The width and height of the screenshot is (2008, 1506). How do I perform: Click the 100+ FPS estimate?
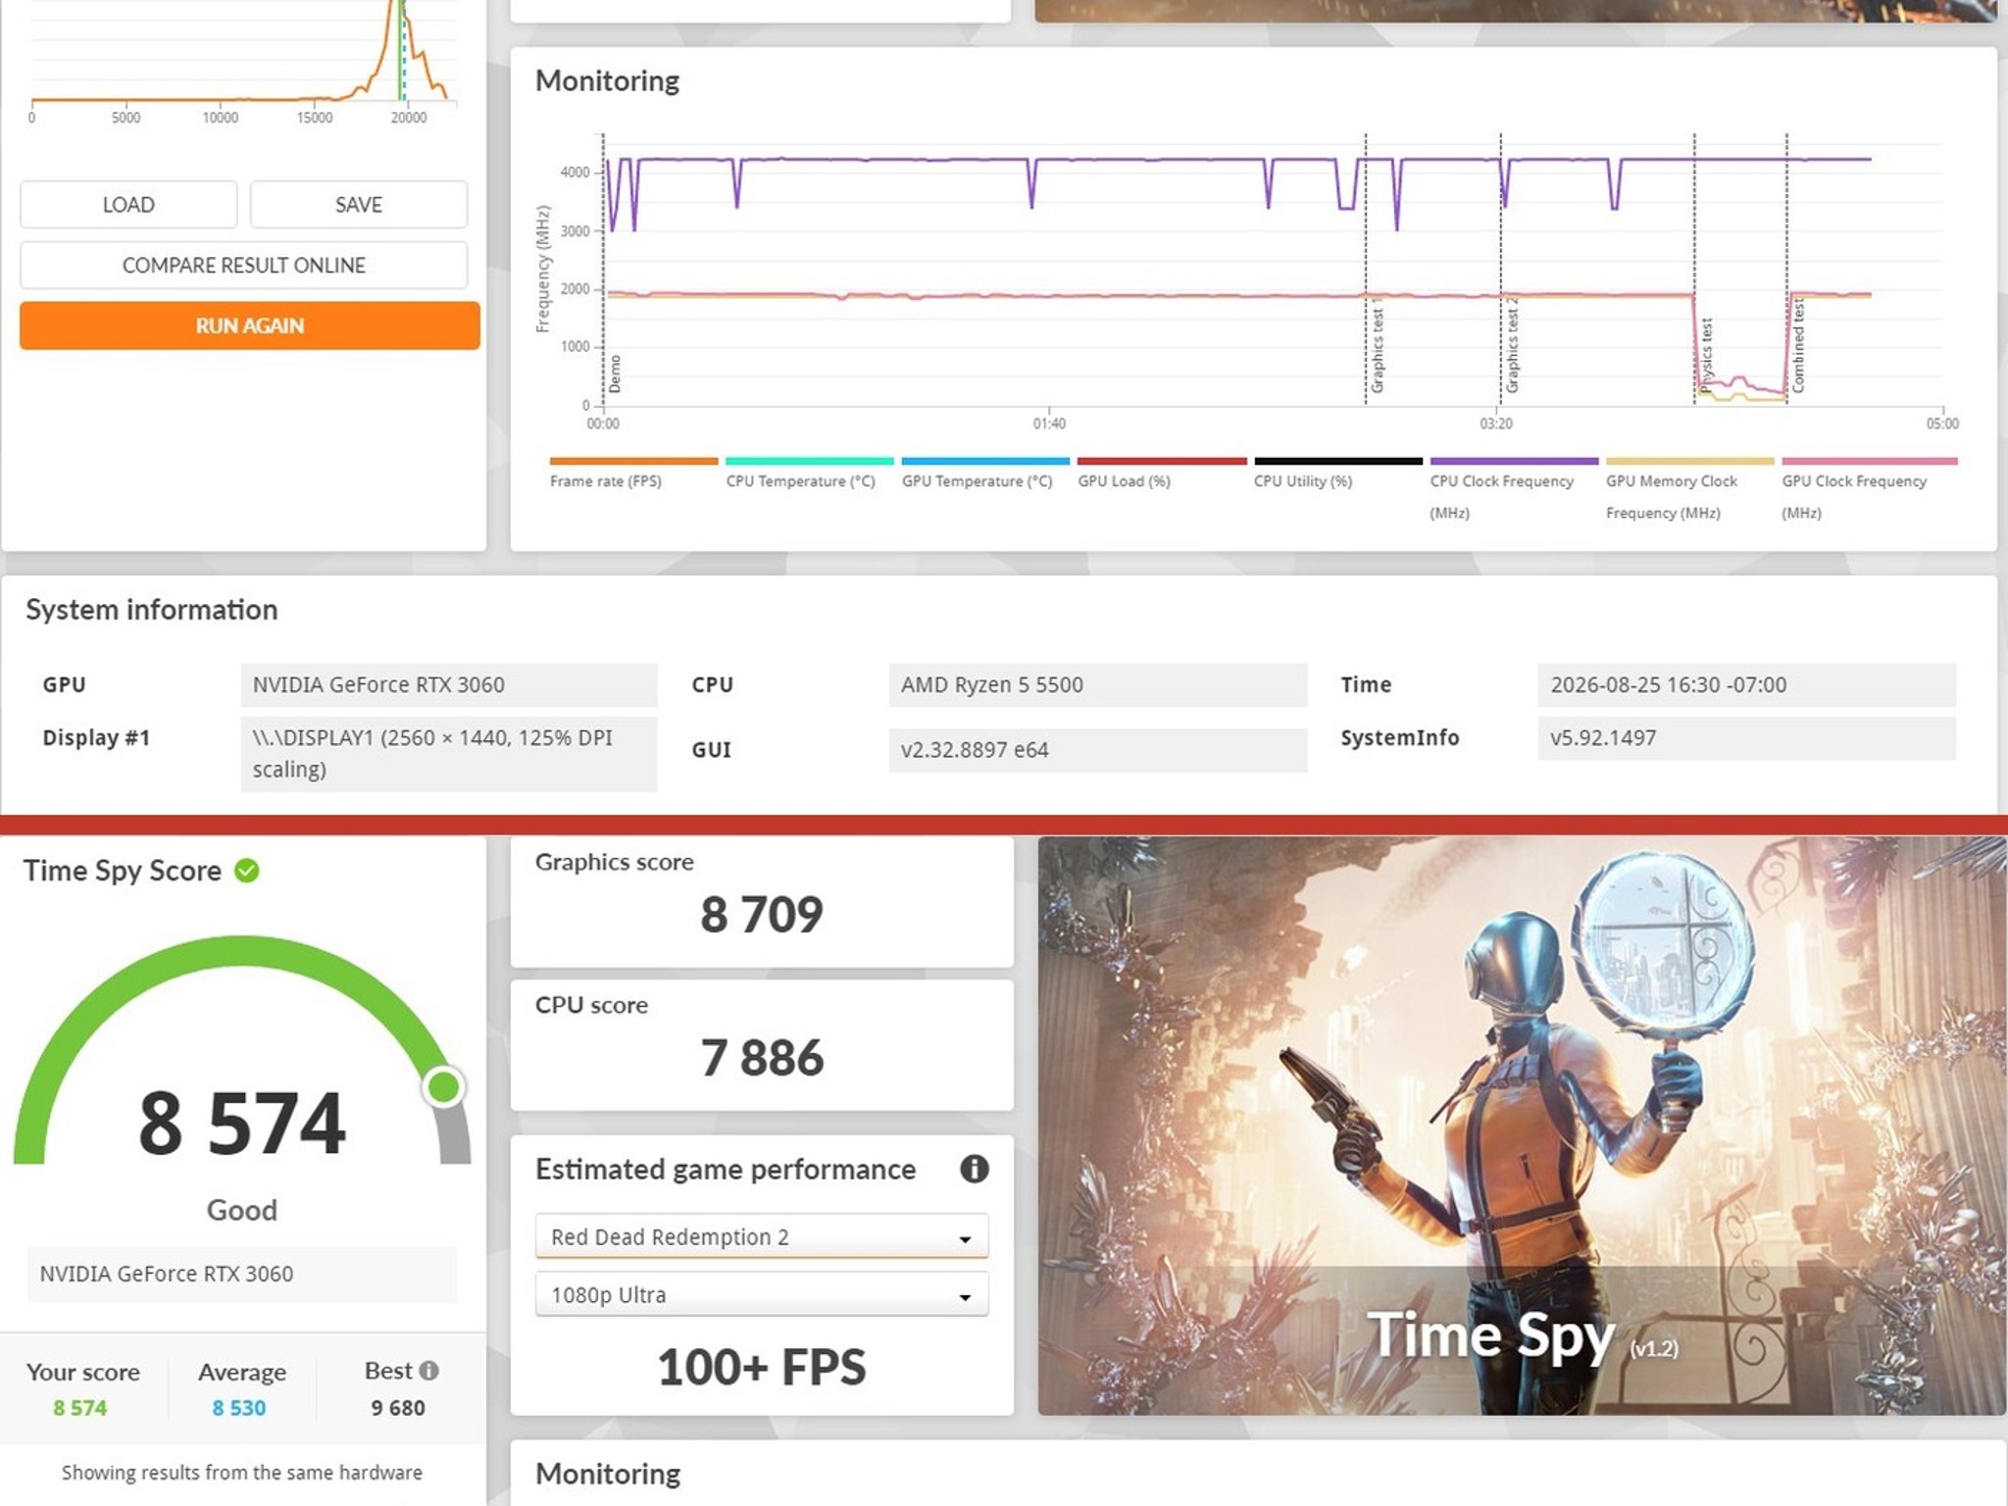click(762, 1367)
